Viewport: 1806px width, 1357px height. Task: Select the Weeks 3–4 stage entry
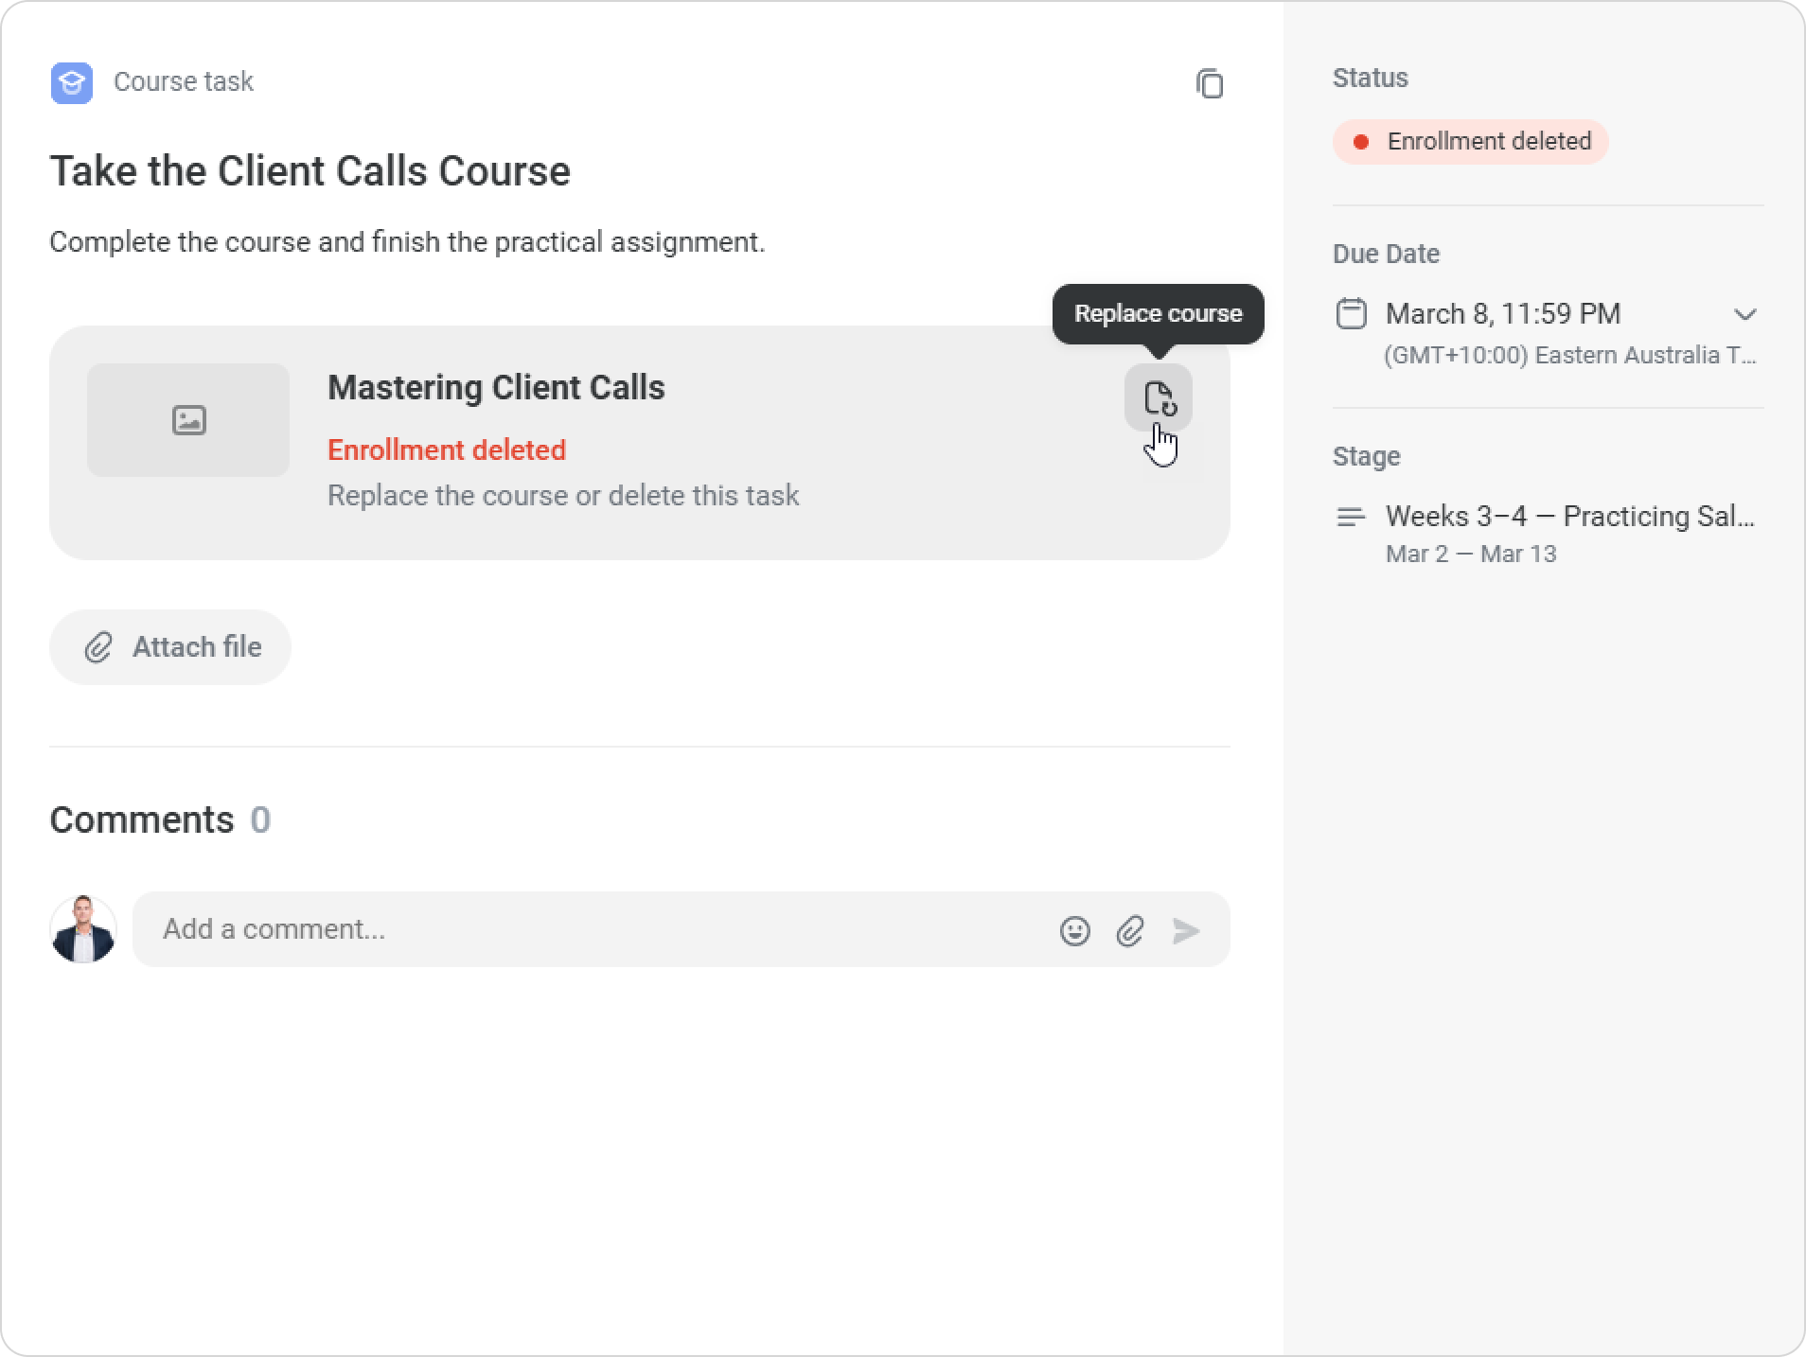point(1569,517)
